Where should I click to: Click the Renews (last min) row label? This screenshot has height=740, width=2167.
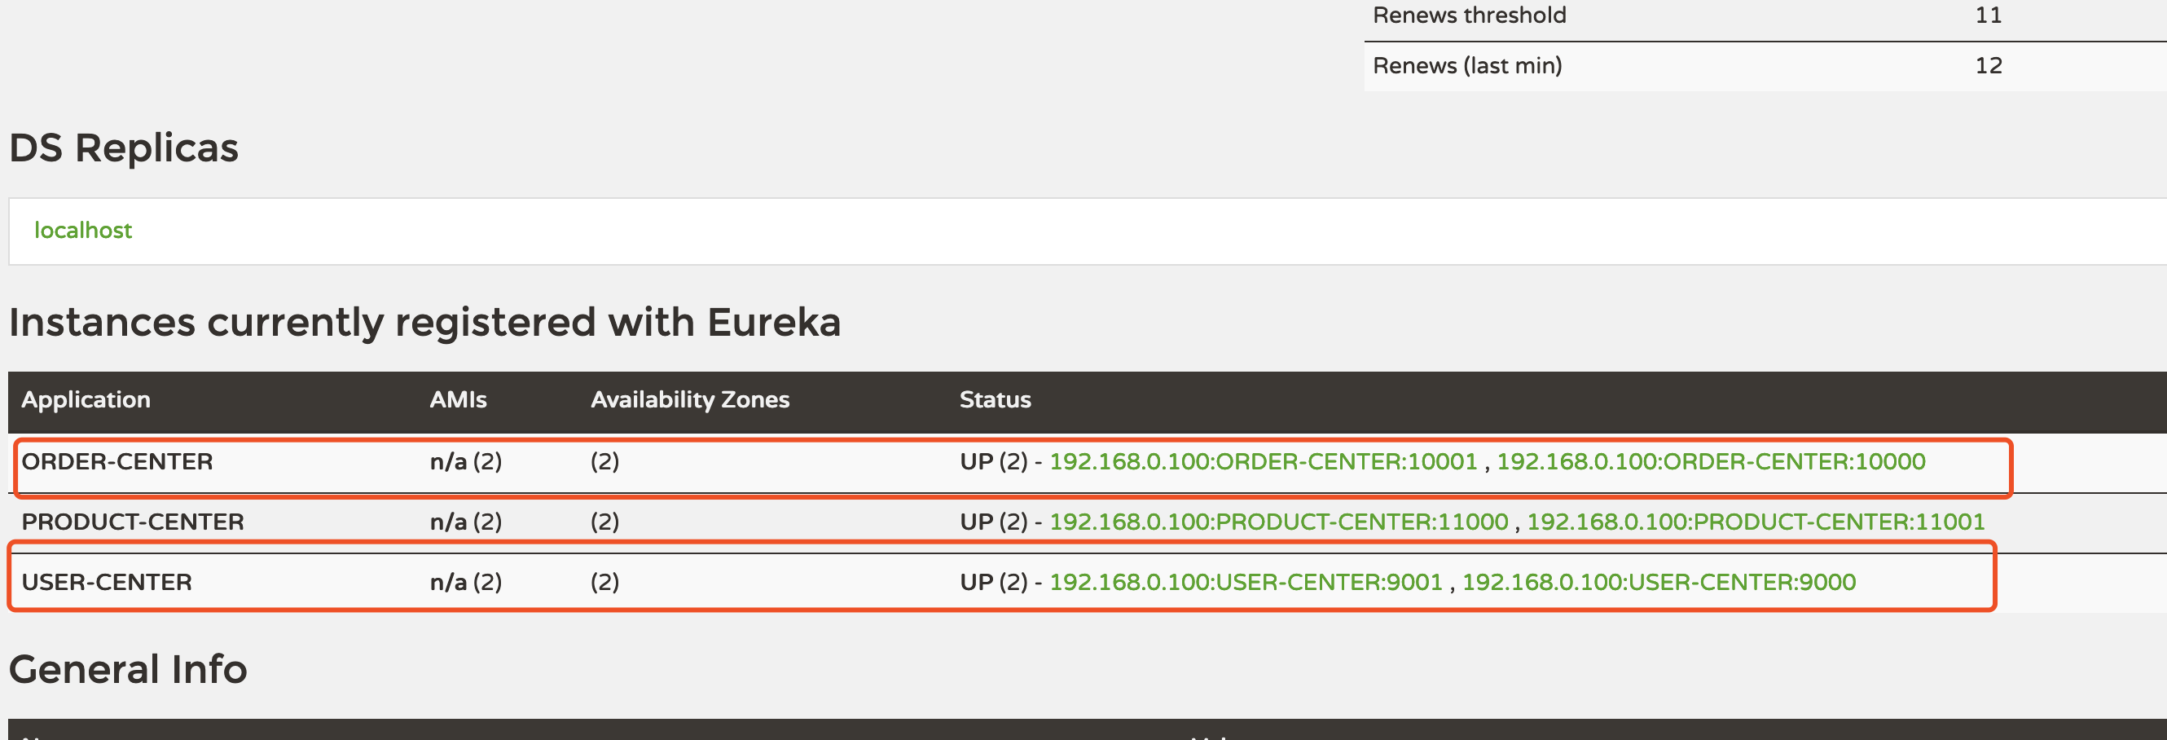click(1467, 66)
